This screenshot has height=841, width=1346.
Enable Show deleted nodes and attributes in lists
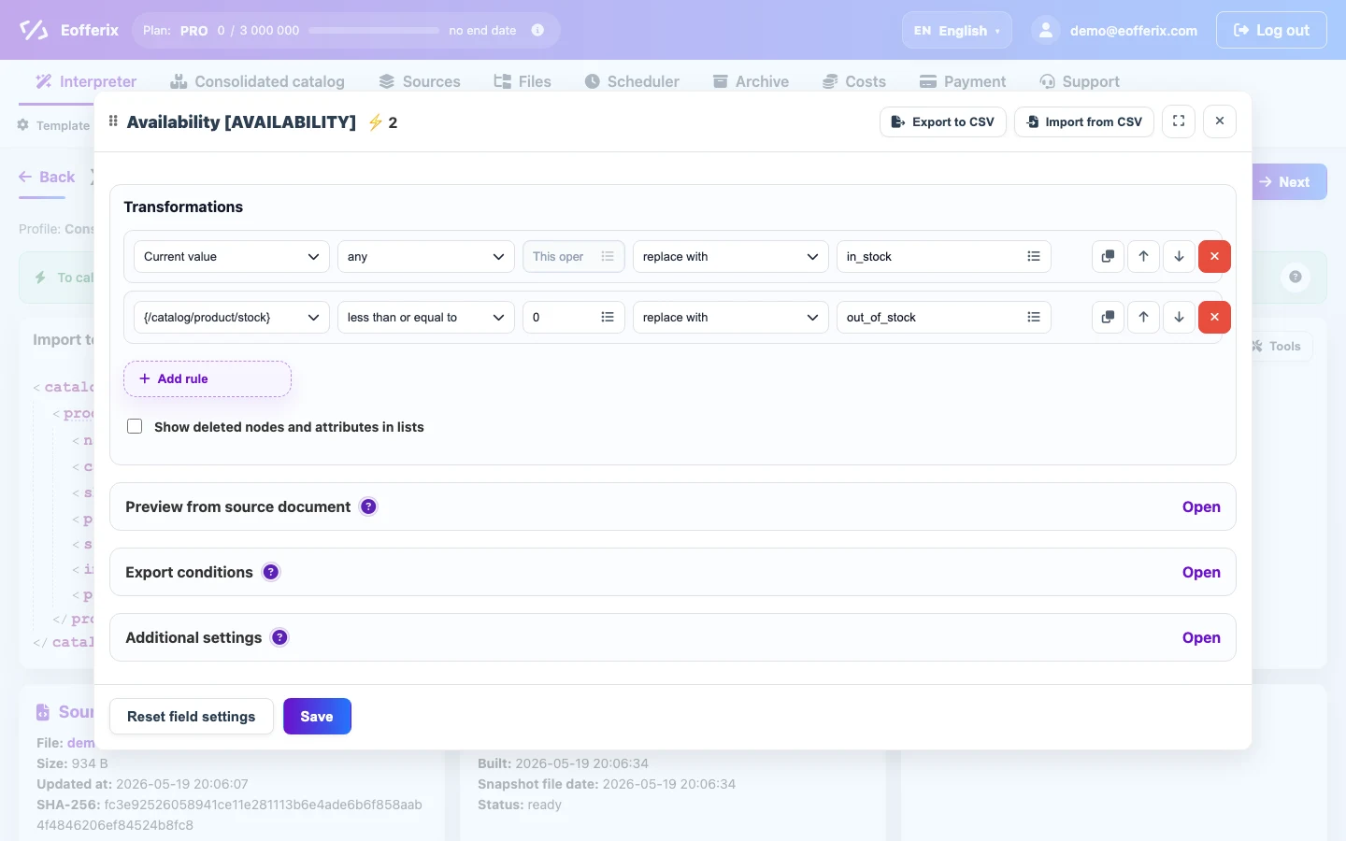pyautogui.click(x=135, y=426)
